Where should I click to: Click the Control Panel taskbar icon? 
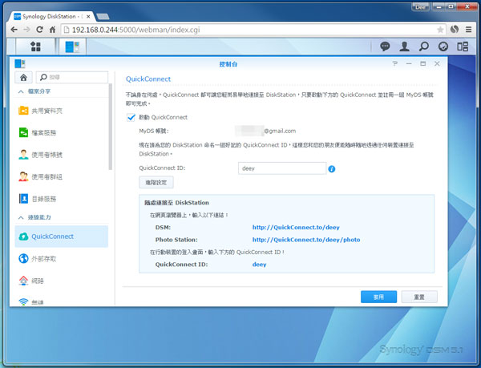[72, 46]
